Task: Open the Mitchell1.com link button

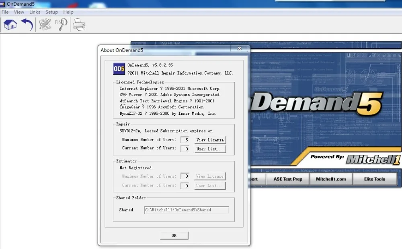Action: coord(331,179)
